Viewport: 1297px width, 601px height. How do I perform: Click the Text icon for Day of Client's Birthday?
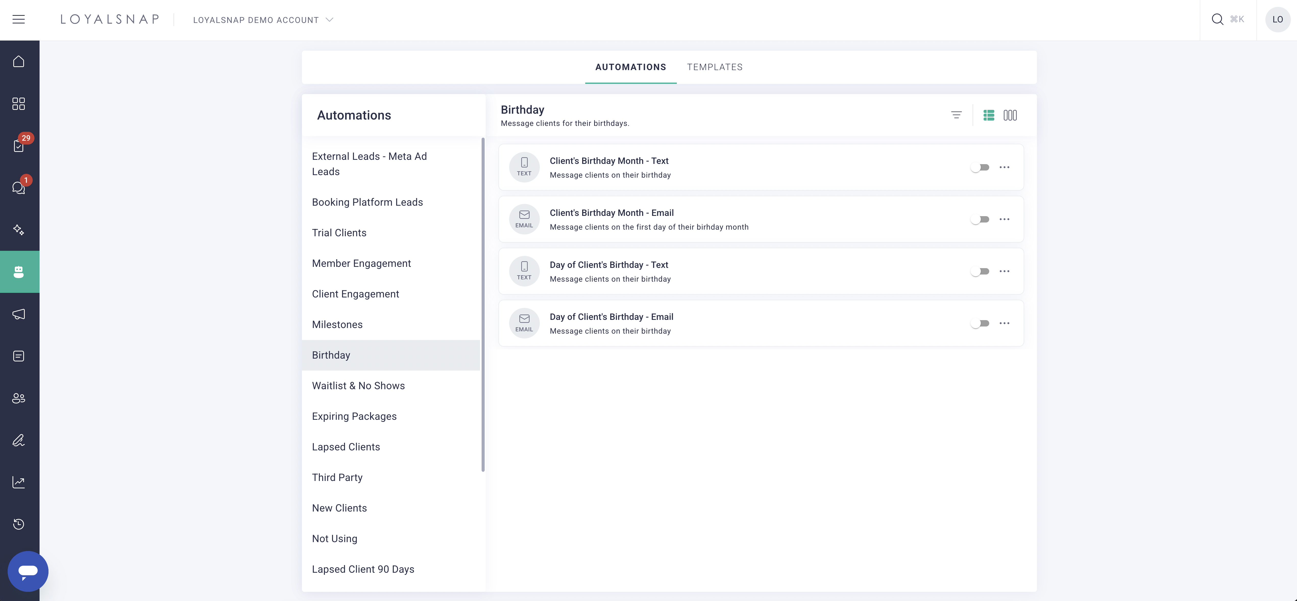(524, 271)
